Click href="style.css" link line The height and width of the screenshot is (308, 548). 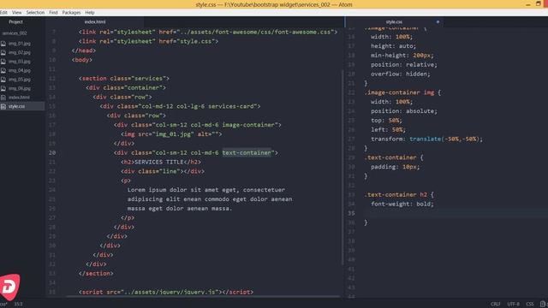[148, 41]
